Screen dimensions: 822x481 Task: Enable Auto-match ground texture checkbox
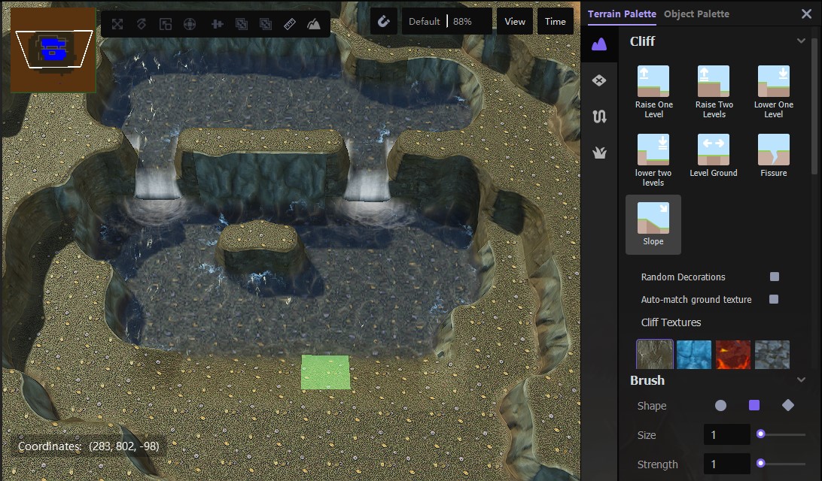click(774, 299)
